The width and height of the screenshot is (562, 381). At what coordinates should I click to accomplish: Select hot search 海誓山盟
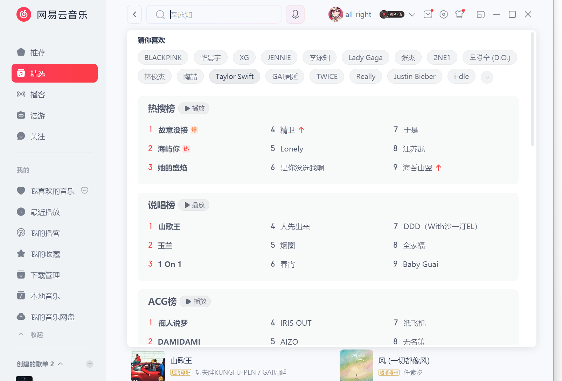pos(417,168)
